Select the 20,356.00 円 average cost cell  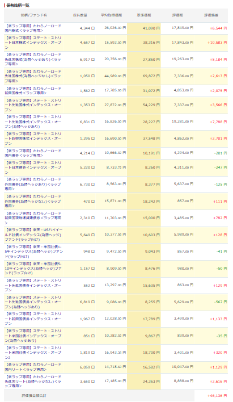pos(115,59)
